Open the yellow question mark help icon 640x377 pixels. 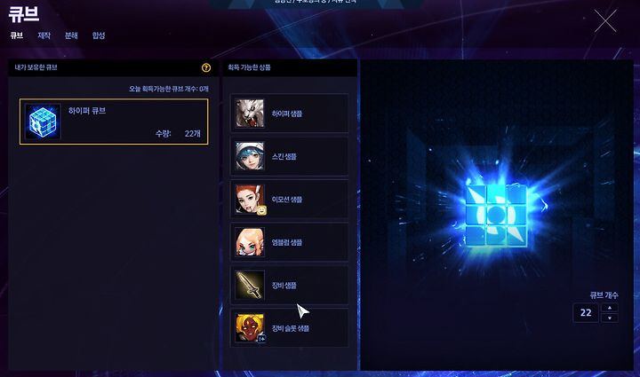click(206, 67)
